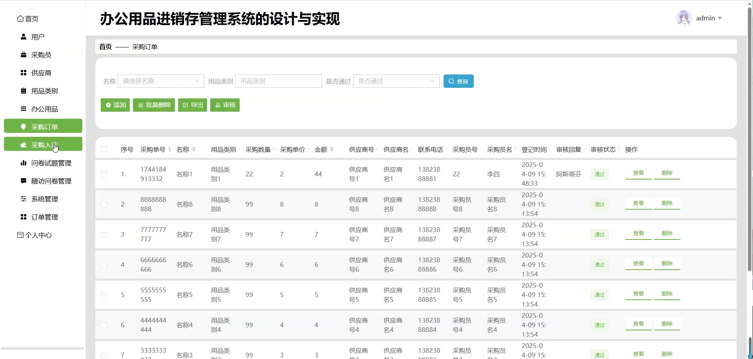Go to 订单管理 in the sidebar
This screenshot has height=359, width=753.
[x=44, y=217]
